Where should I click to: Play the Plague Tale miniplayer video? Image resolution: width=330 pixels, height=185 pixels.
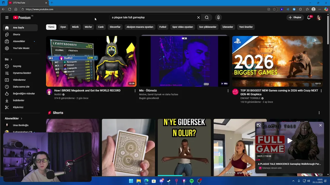click(x=290, y=140)
